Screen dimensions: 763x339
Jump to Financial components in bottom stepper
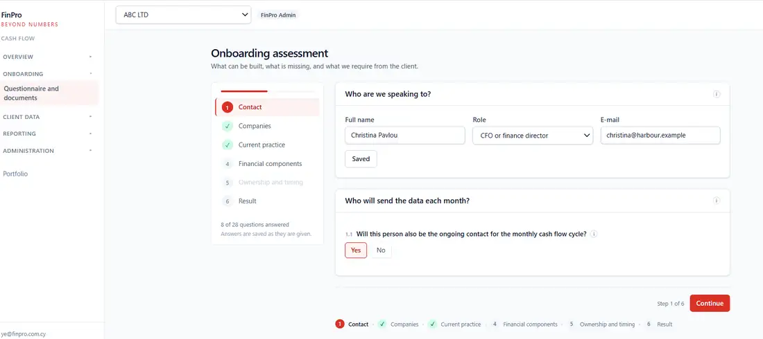[x=524, y=324]
